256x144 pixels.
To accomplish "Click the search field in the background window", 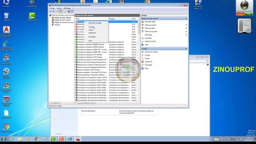I will (199, 61).
